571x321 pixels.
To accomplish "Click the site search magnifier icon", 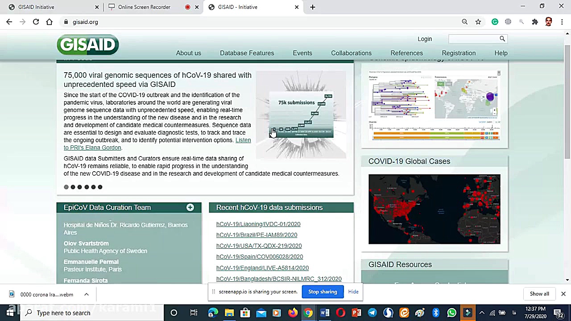I will (502, 39).
